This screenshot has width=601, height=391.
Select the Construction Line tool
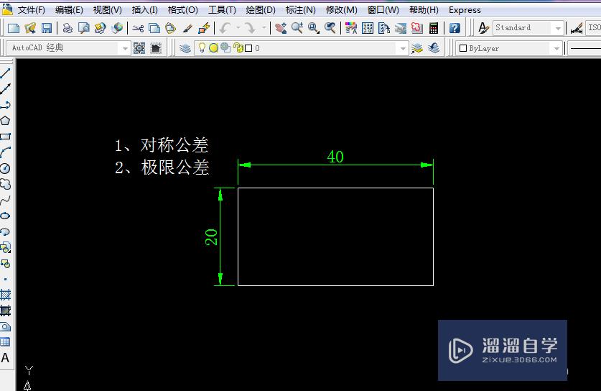point(5,89)
